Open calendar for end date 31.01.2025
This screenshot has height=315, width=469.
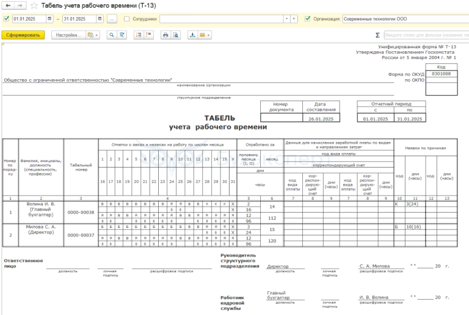100,19
